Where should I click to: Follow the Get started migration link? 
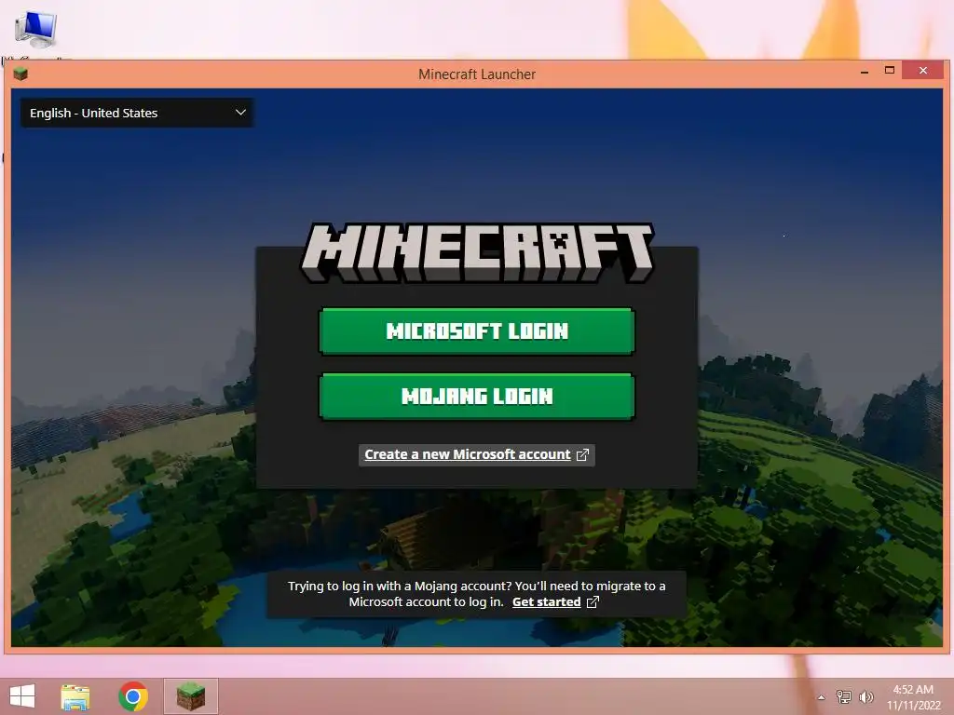(x=546, y=602)
